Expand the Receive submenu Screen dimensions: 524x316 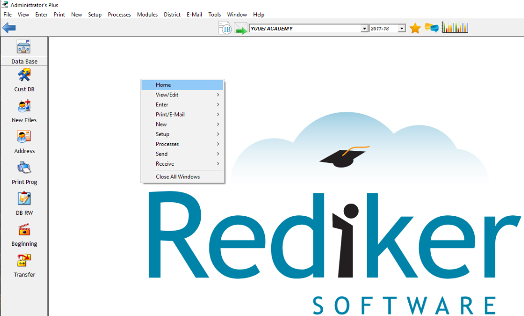183,164
